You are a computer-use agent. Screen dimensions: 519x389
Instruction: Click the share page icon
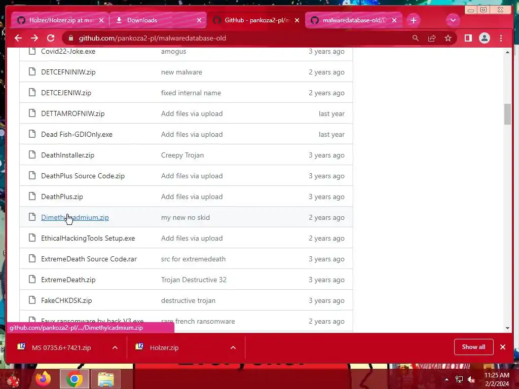[x=432, y=38]
